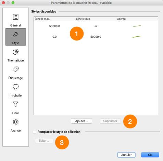The width and height of the screenshot is (163, 161).
Task: Close the window with red button
Action: [3, 3]
